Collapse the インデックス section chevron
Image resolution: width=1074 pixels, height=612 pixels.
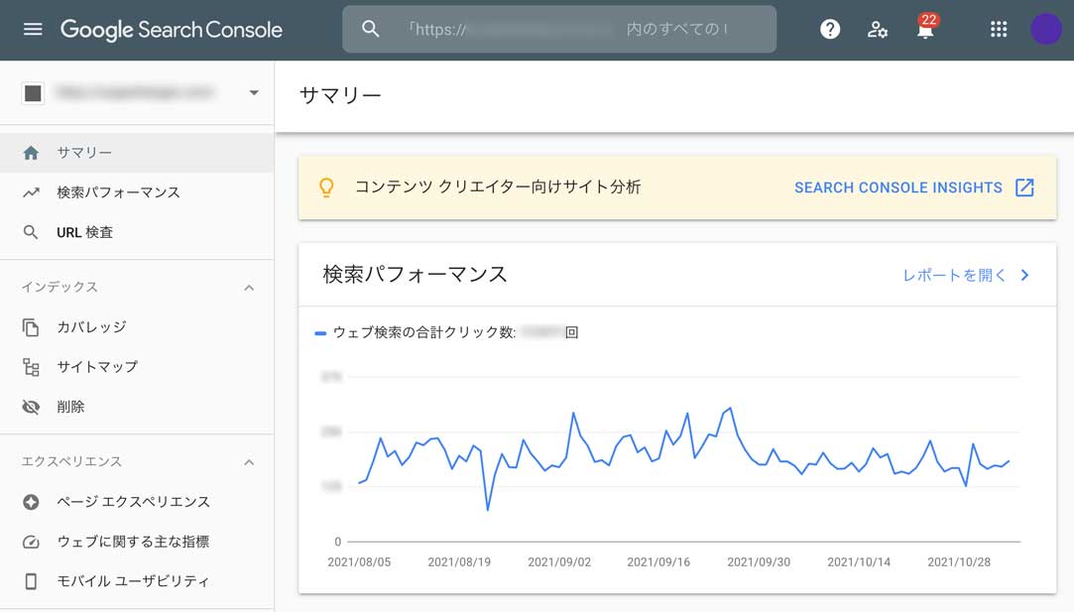point(249,288)
